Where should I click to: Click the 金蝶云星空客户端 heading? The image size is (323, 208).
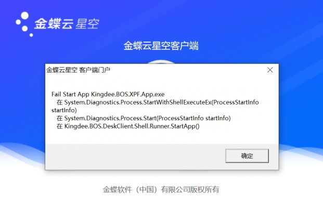(x=161, y=46)
